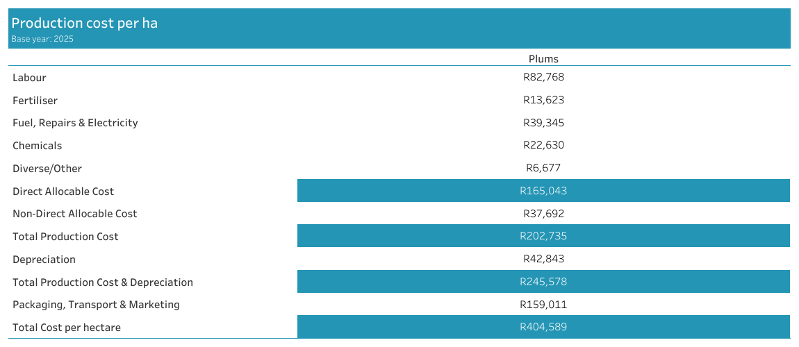Click highlighted cell showing R245,578

543,282
